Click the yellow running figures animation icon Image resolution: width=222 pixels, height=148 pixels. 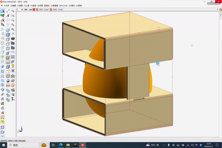2,122
